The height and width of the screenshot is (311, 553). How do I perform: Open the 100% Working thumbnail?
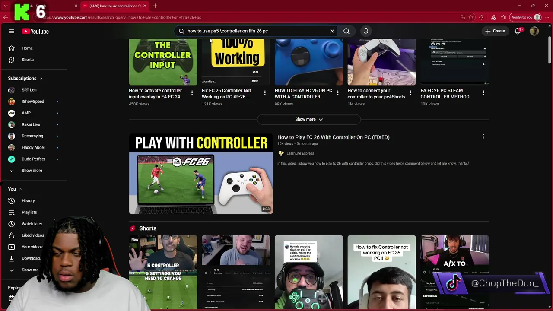236,62
